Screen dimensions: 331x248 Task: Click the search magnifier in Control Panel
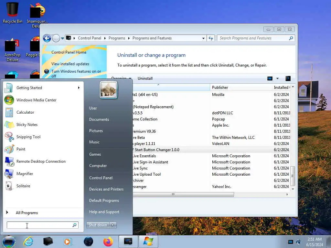291,38
